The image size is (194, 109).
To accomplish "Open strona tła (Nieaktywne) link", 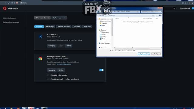I will pos(64,64).
